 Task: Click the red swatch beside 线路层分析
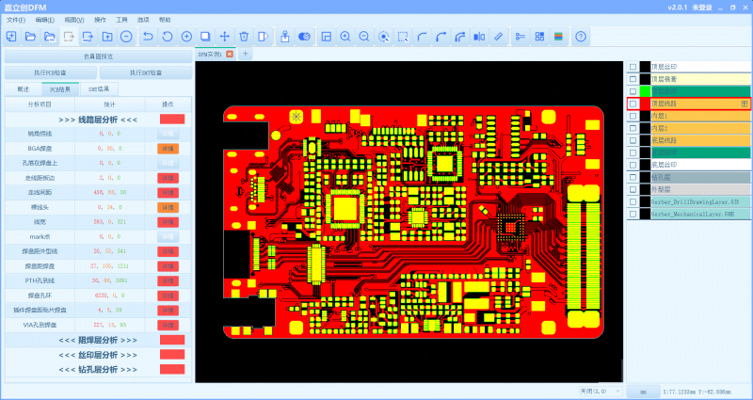[x=171, y=120]
